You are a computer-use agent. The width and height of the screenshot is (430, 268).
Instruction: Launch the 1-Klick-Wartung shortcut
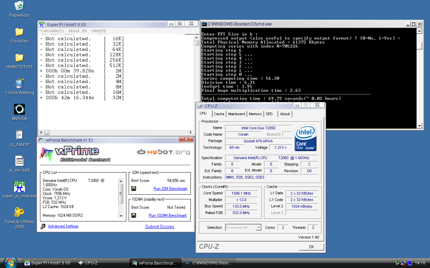19,83
